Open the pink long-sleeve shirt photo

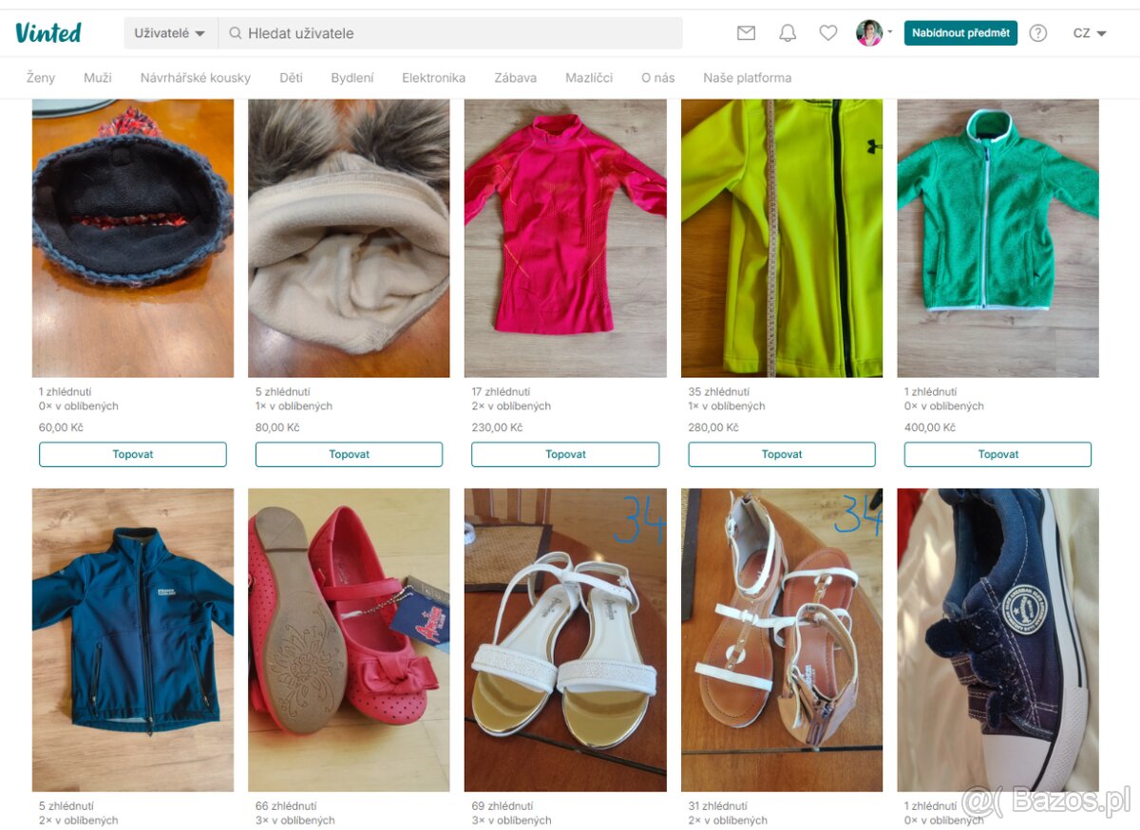click(565, 237)
